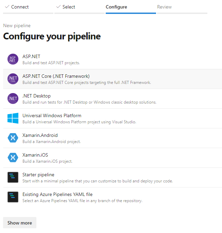Viewport: 222px width, 233px height.
Task: Pick the .NET Desktop template title
Action: click(36, 96)
